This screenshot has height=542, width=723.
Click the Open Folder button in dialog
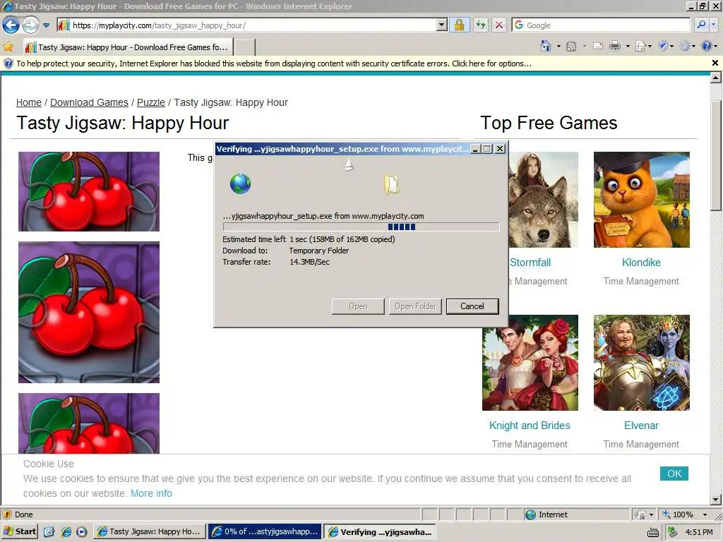[415, 306]
